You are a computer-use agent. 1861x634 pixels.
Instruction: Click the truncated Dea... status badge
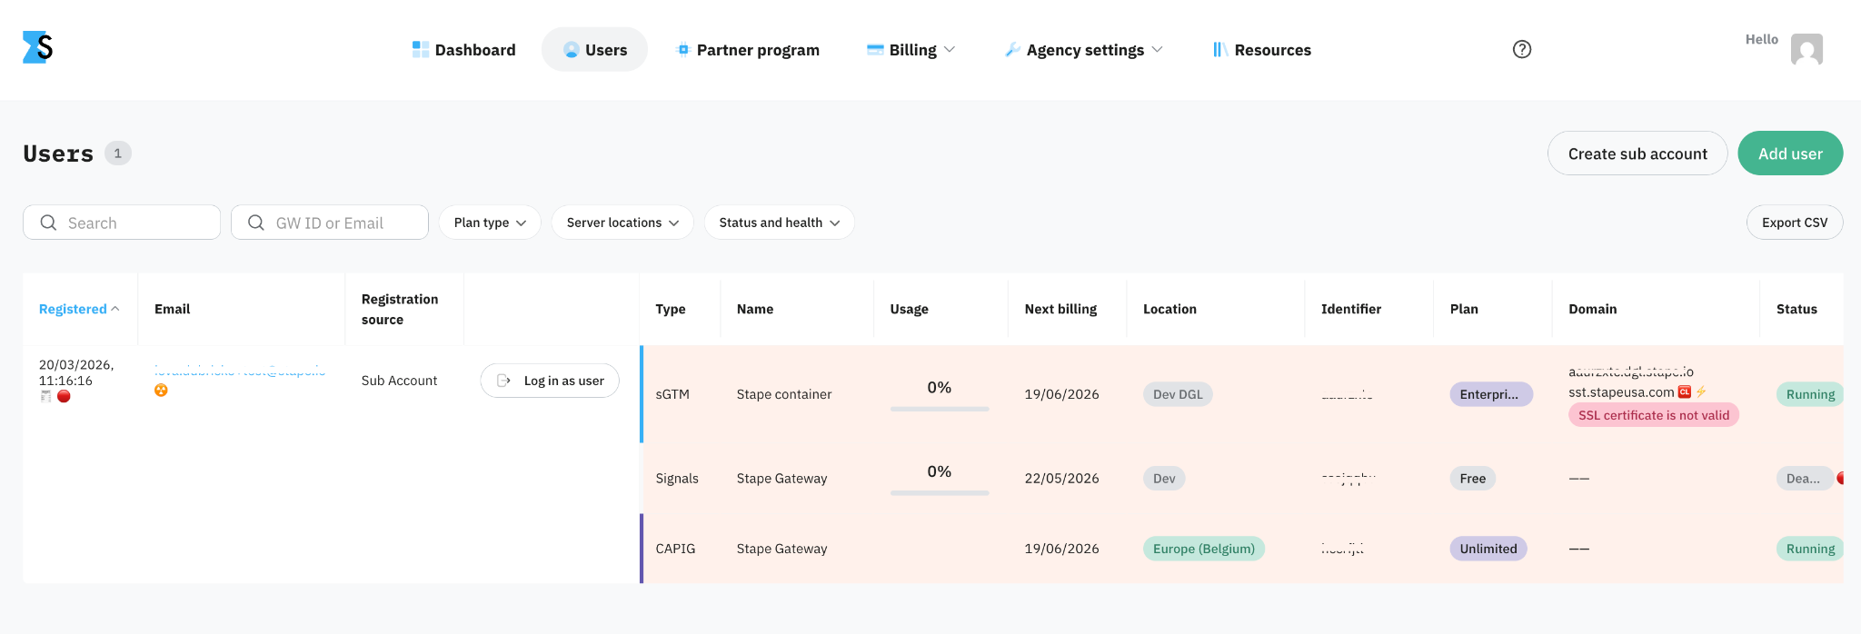pos(1804,479)
